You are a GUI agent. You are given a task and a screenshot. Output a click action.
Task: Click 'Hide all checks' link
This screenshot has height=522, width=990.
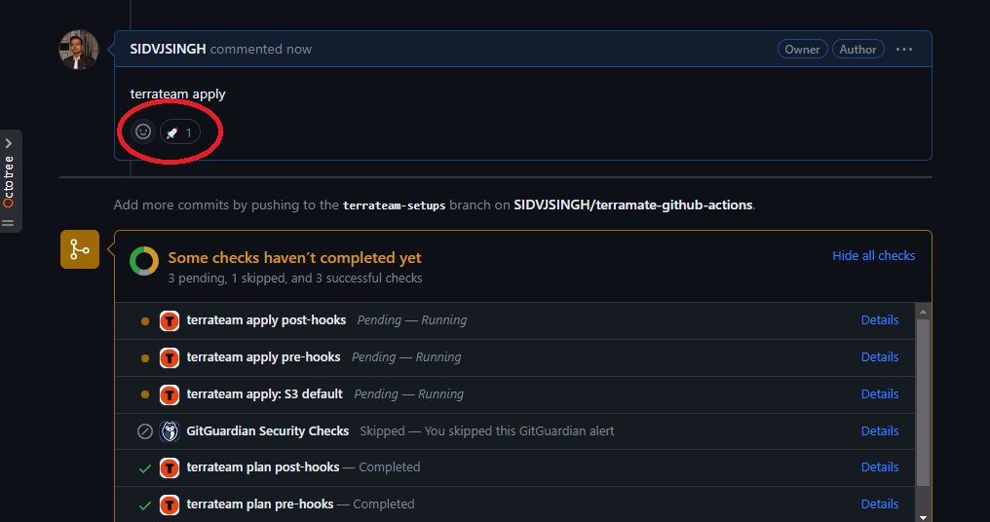tap(873, 255)
